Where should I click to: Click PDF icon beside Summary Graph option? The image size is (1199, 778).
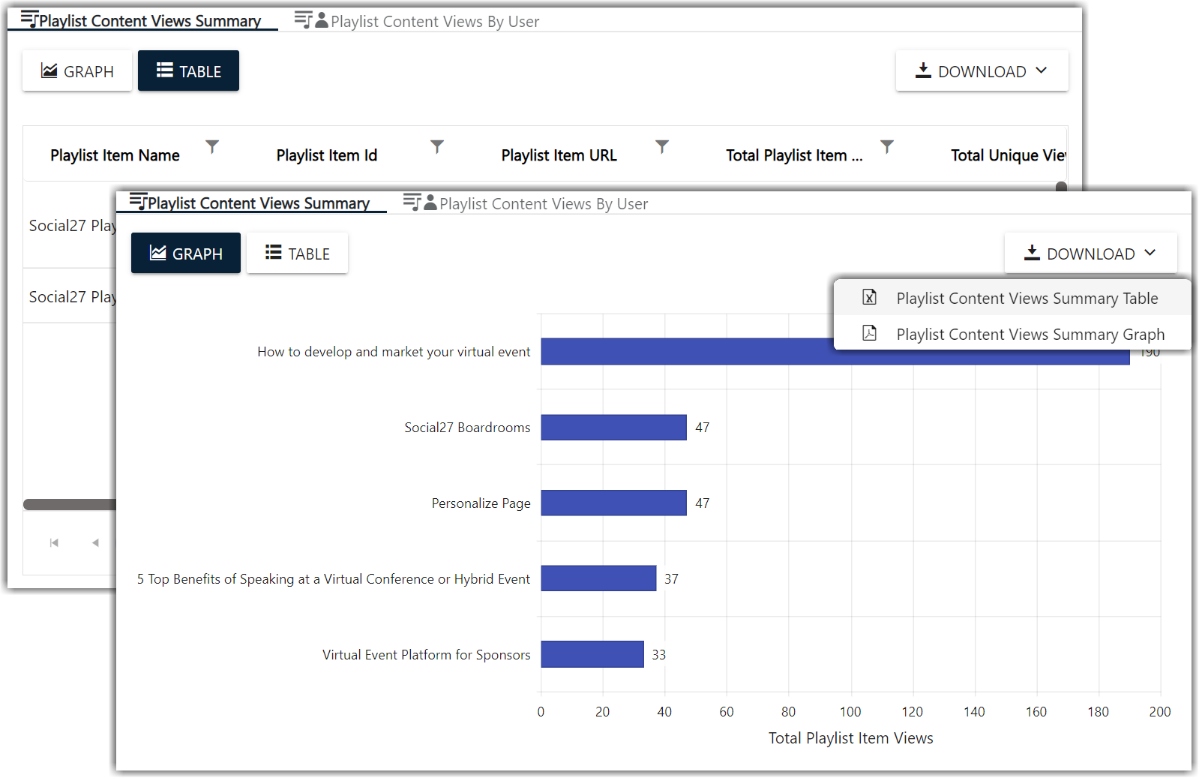pyautogui.click(x=869, y=333)
